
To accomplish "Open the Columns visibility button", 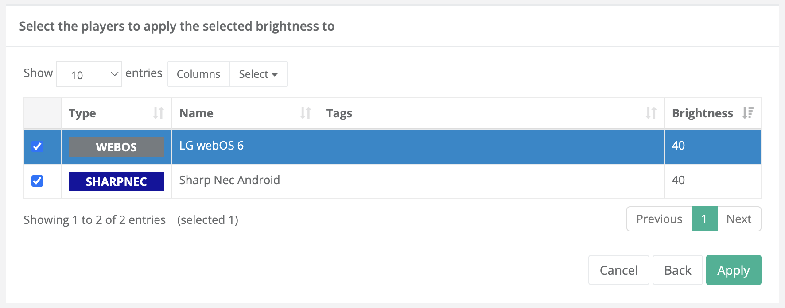I will [198, 74].
